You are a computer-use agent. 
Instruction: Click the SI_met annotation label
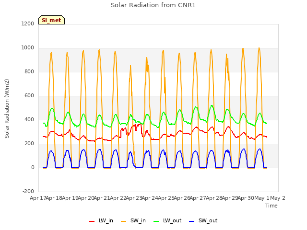pos(51,20)
